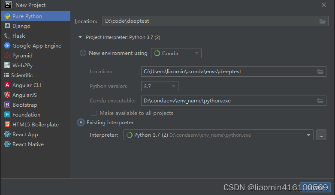Open the Python version 3.7 dropdown
335x195 pixels.
(160, 86)
